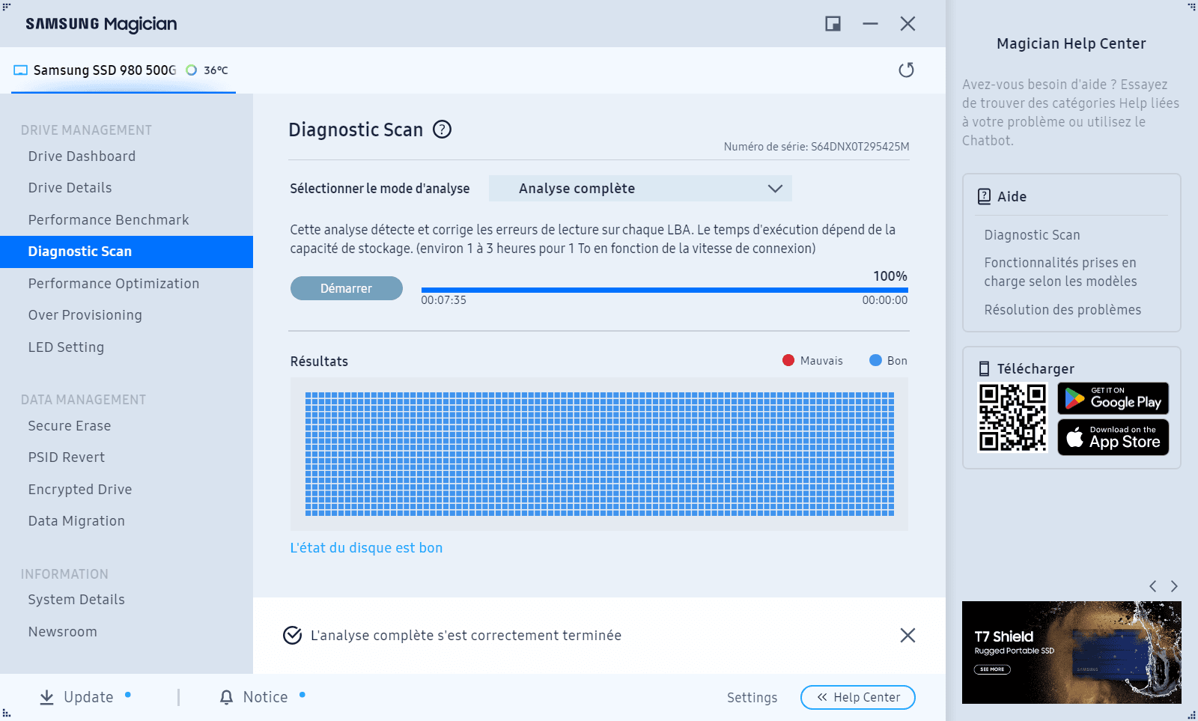The width and height of the screenshot is (1198, 721).
Task: Click the mini-mode window icon in title bar
Action: click(833, 24)
